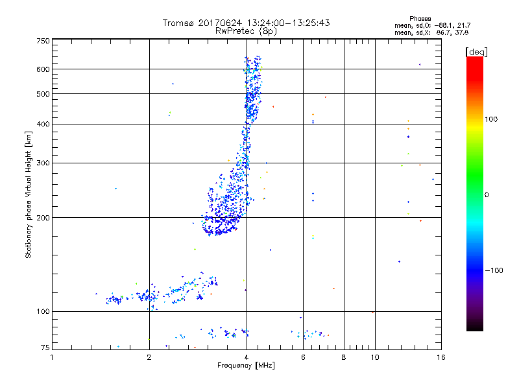Click the colorbar label '-100'

pos(494,270)
